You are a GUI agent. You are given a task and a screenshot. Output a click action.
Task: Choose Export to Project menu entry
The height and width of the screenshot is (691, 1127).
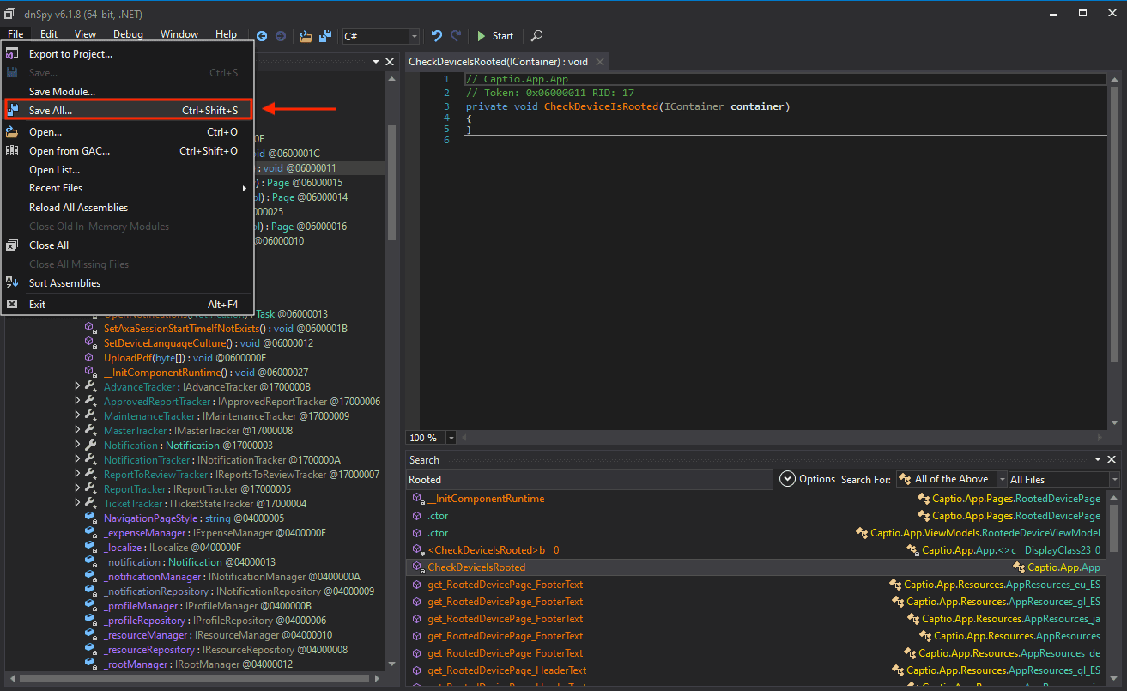pyautogui.click(x=127, y=54)
